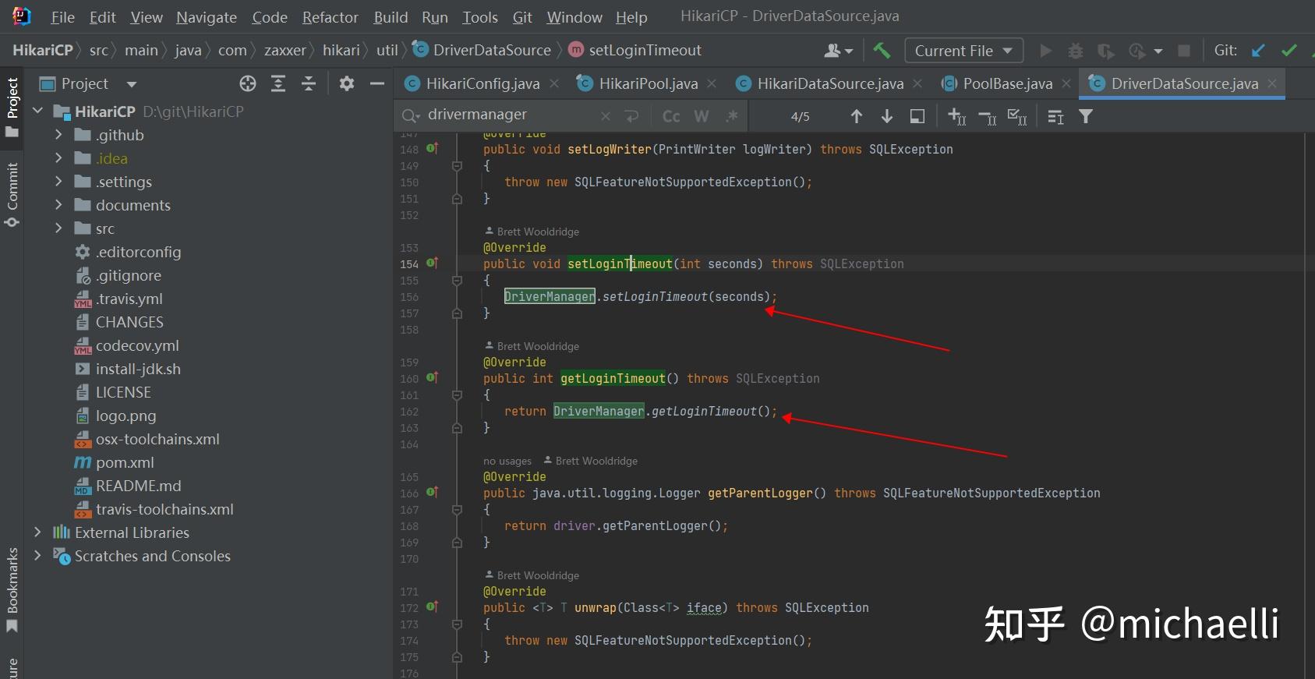Expand all items in Project panel
The width and height of the screenshot is (1315, 679).
click(x=278, y=84)
